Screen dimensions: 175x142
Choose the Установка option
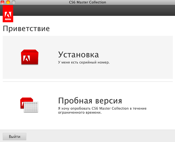click(88, 57)
